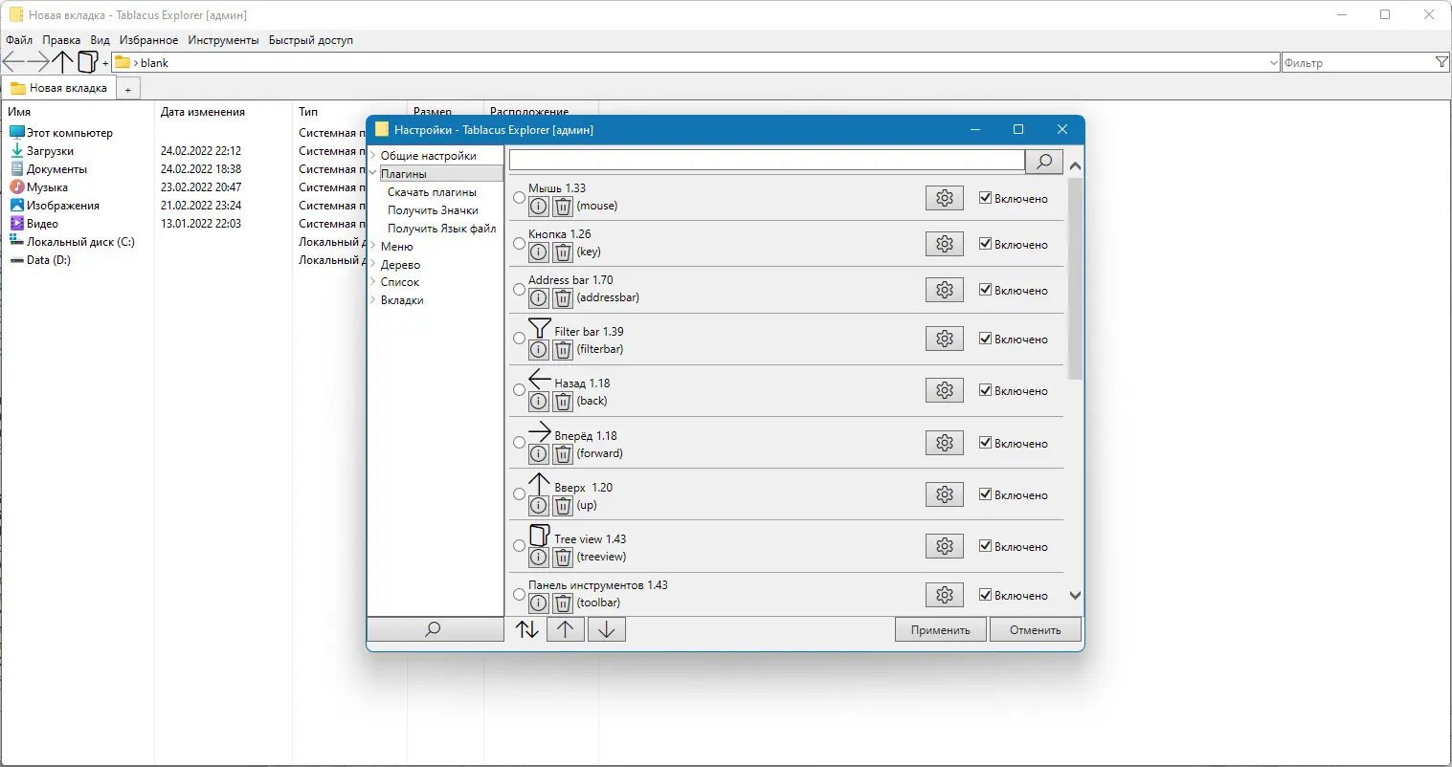Delete the forward plugin
The image size is (1452, 767).
pos(563,454)
